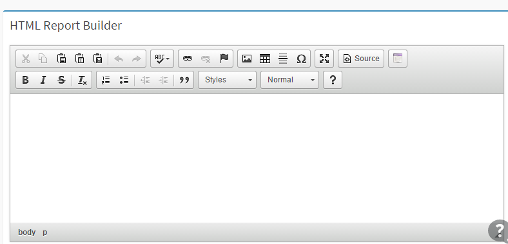508x244 pixels.
Task: Click the Unlink icon
Action: click(206, 59)
